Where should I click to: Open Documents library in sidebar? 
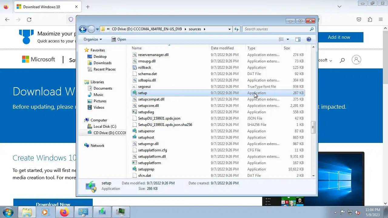103,88
